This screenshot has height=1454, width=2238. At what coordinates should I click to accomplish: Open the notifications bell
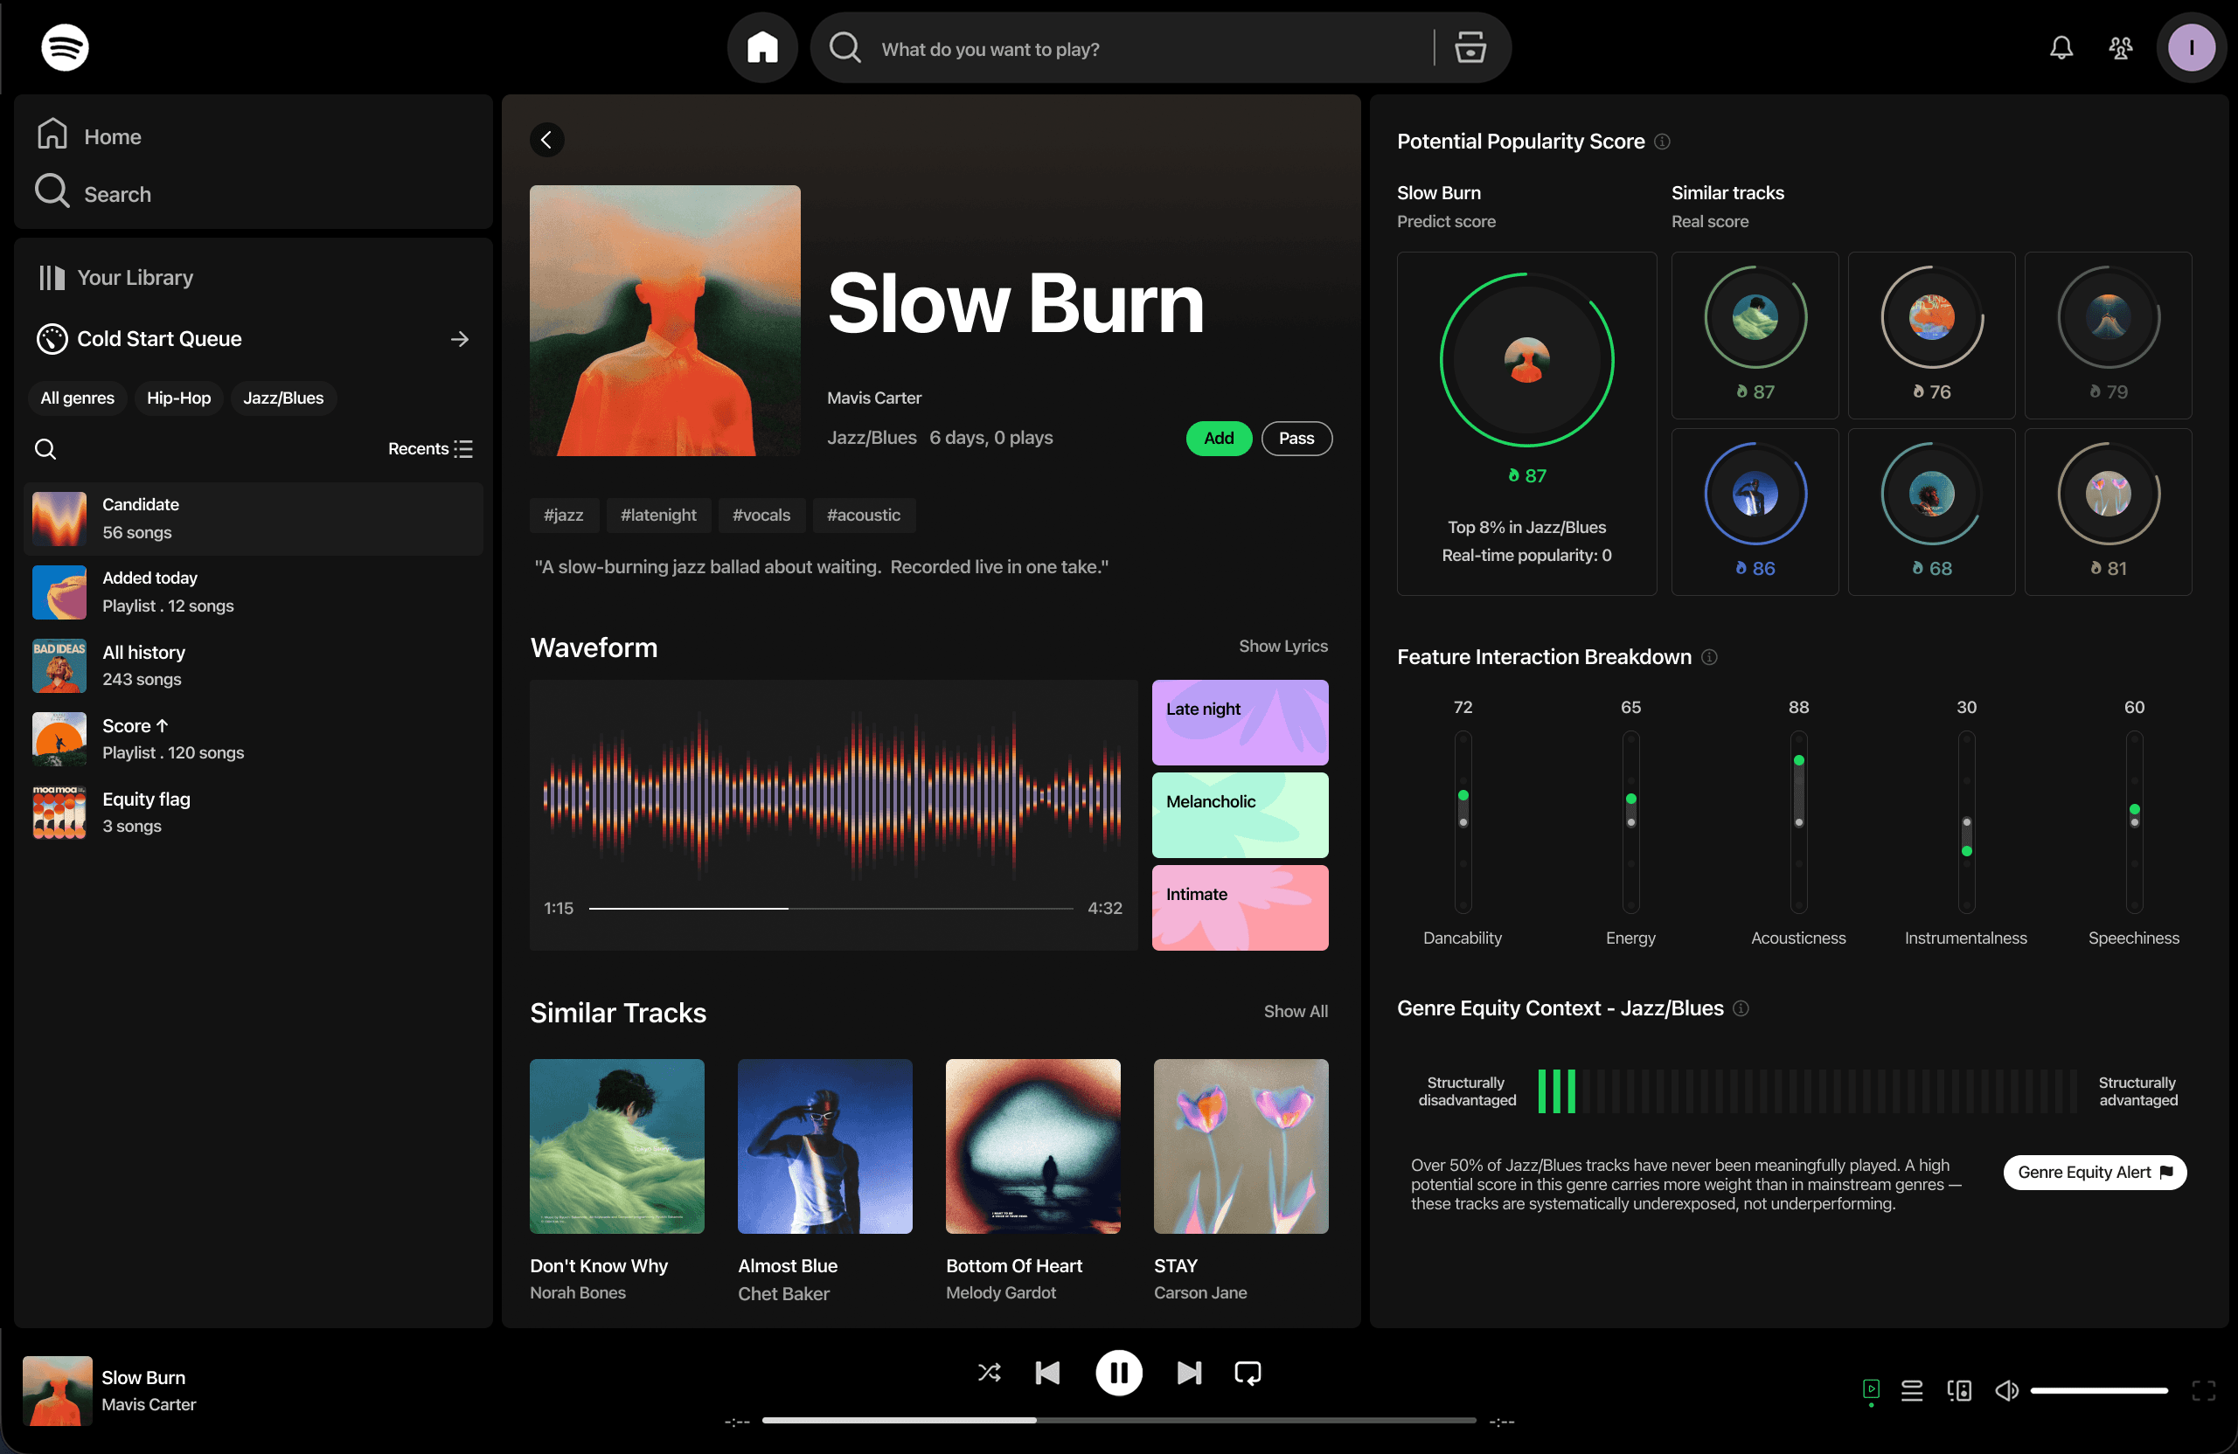click(2061, 47)
